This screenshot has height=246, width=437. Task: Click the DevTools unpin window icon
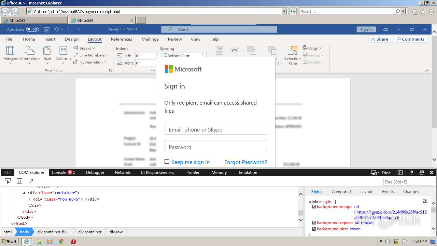pos(422,173)
